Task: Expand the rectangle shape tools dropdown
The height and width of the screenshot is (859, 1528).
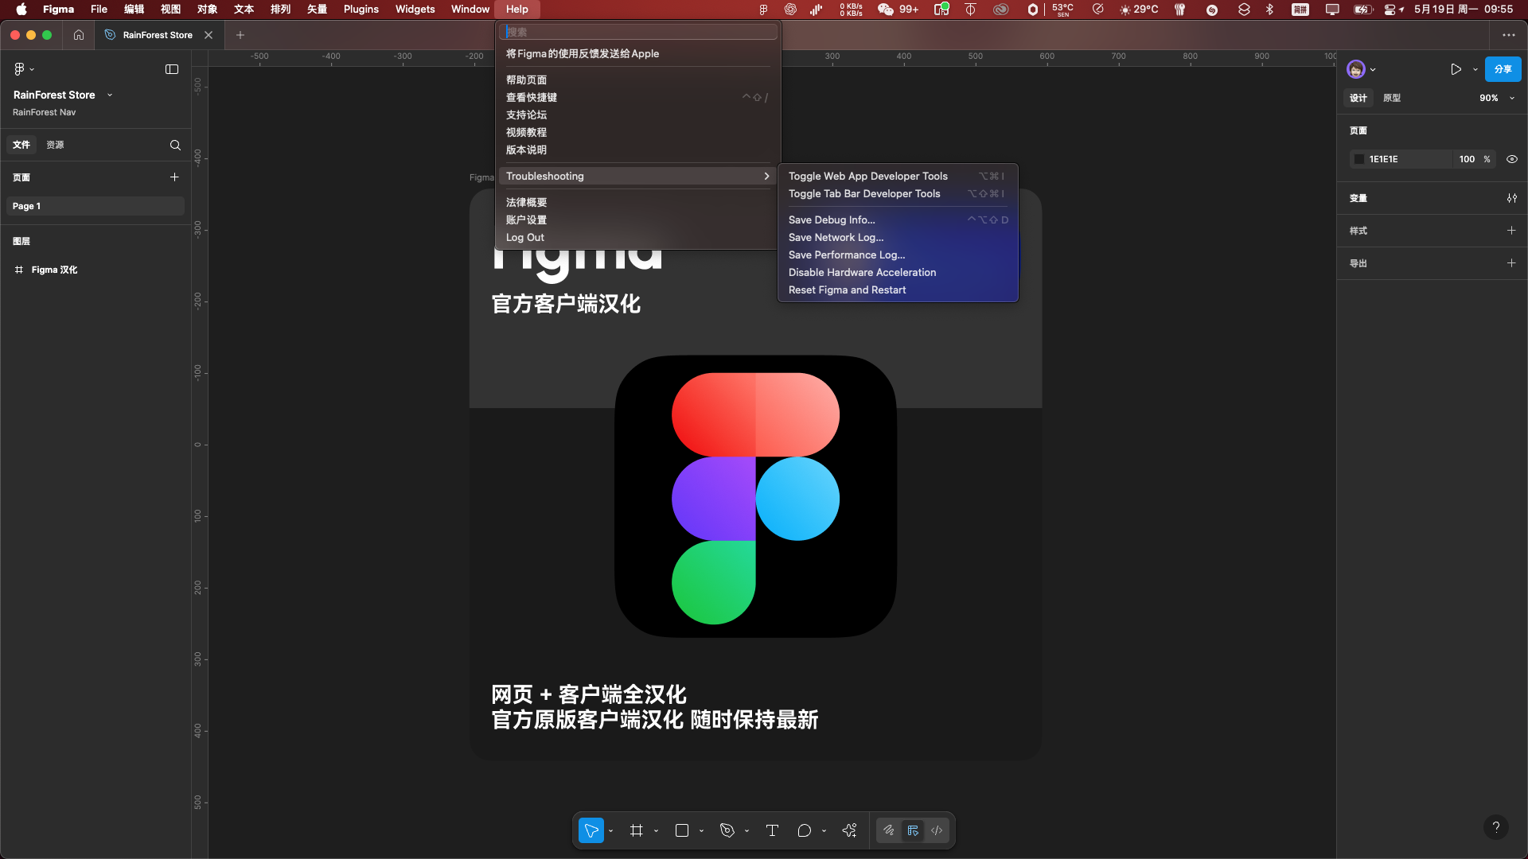Action: tap(701, 830)
